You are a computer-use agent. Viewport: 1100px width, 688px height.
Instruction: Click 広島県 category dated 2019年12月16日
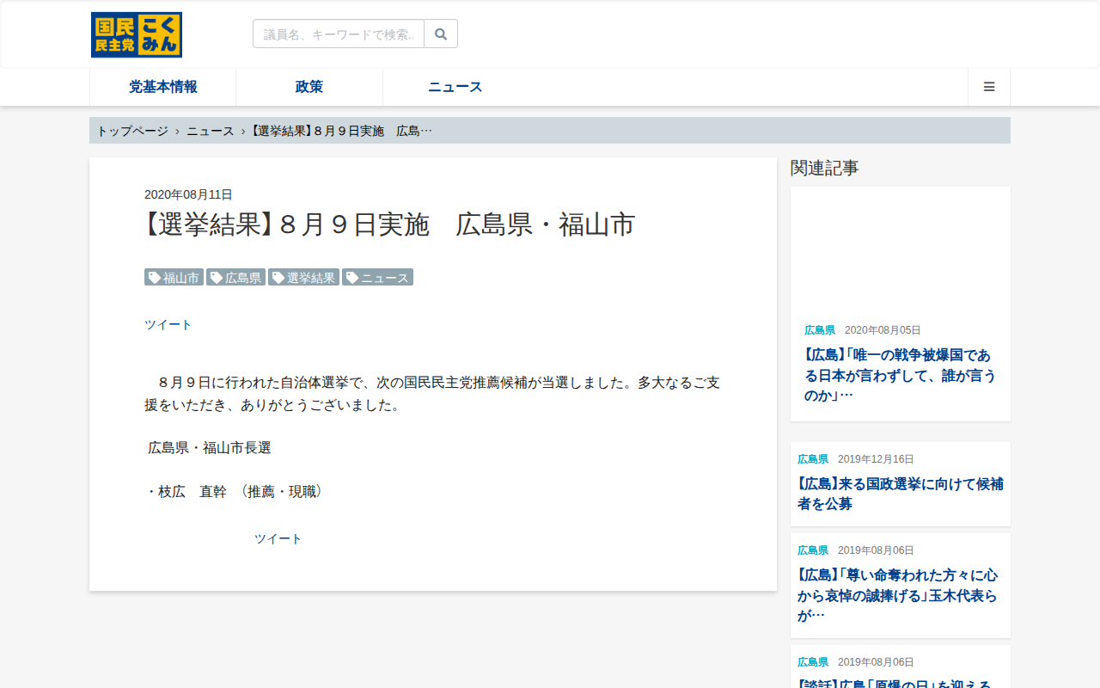tap(813, 459)
